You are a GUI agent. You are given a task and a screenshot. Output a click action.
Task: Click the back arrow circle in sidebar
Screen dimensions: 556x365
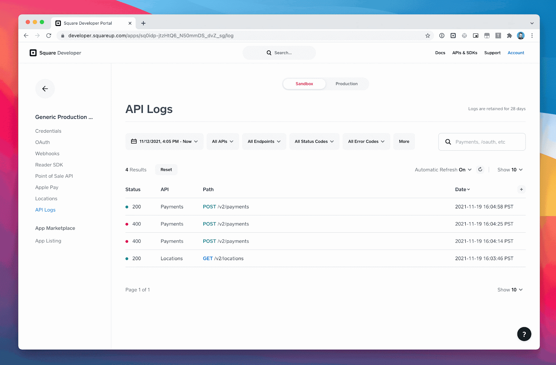point(45,89)
